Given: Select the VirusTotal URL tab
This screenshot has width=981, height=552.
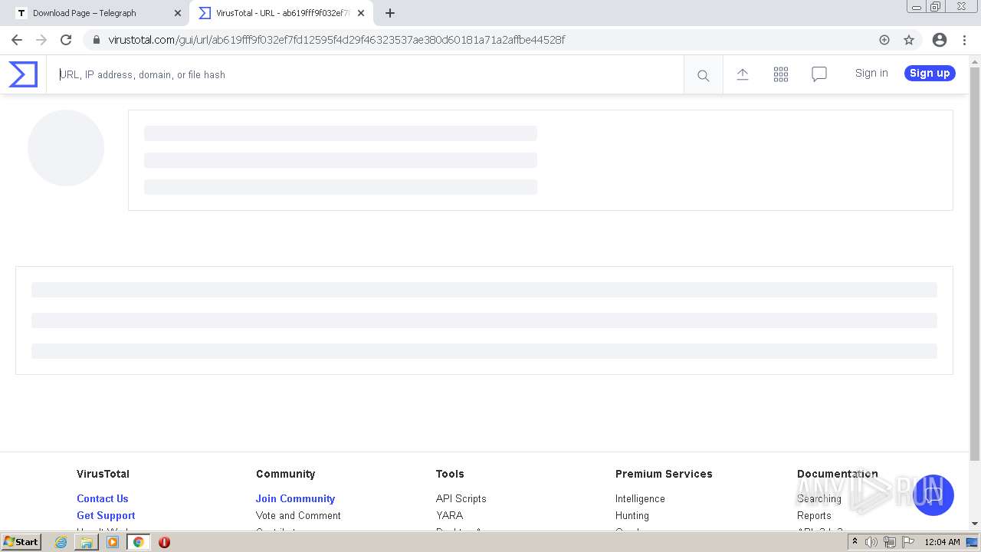Looking at the screenshot, I should pos(282,13).
